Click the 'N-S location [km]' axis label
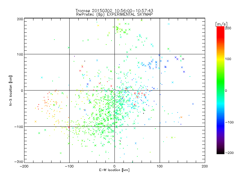 (11, 91)
